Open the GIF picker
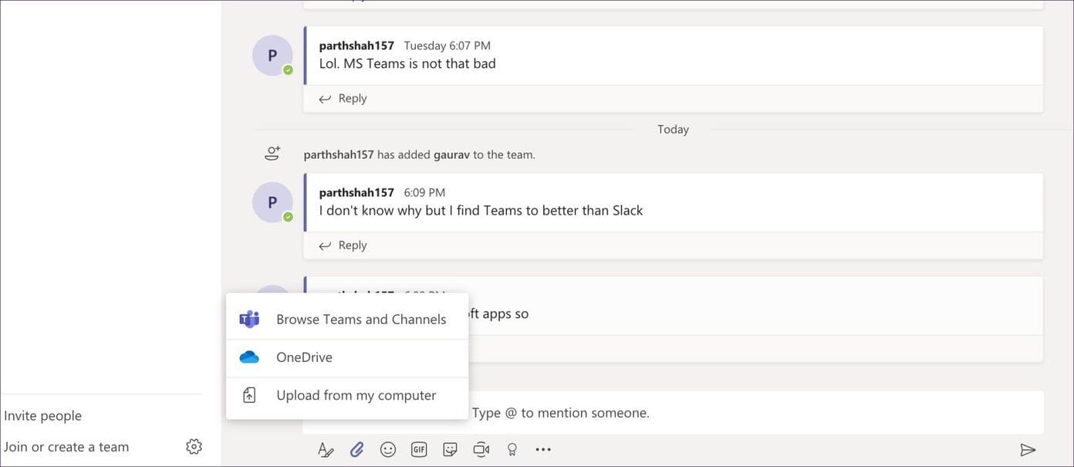Image resolution: width=1074 pixels, height=467 pixels. [x=419, y=449]
